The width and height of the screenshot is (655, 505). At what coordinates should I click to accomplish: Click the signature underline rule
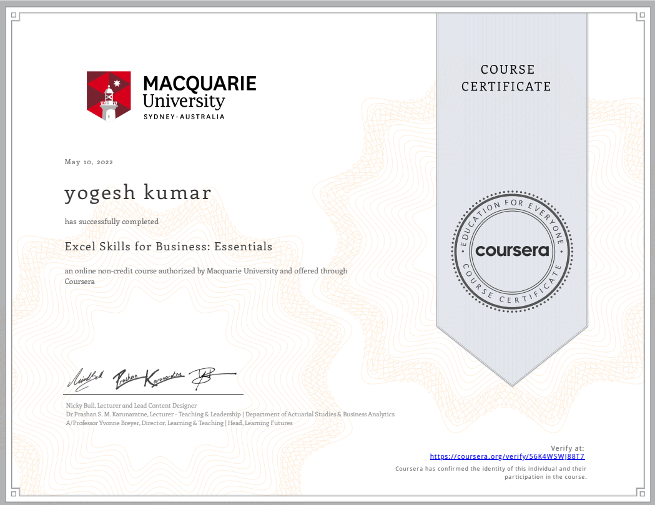click(x=153, y=395)
